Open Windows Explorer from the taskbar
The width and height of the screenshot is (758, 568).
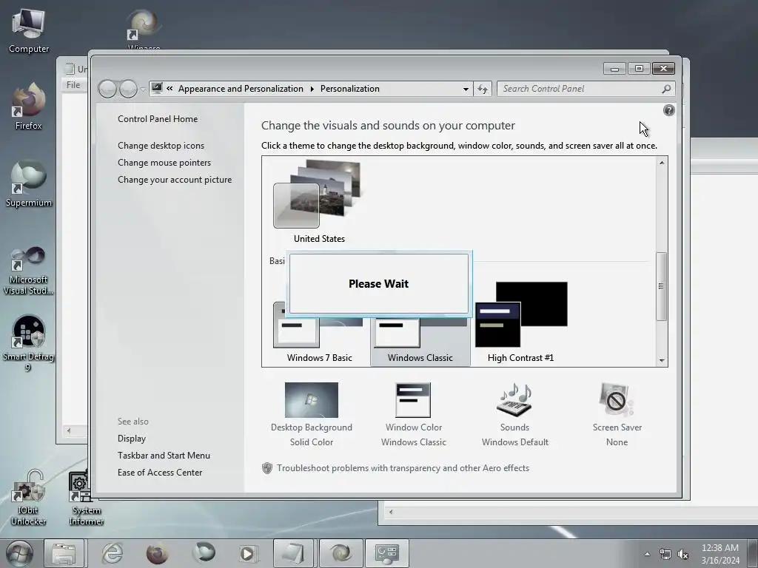coord(64,553)
